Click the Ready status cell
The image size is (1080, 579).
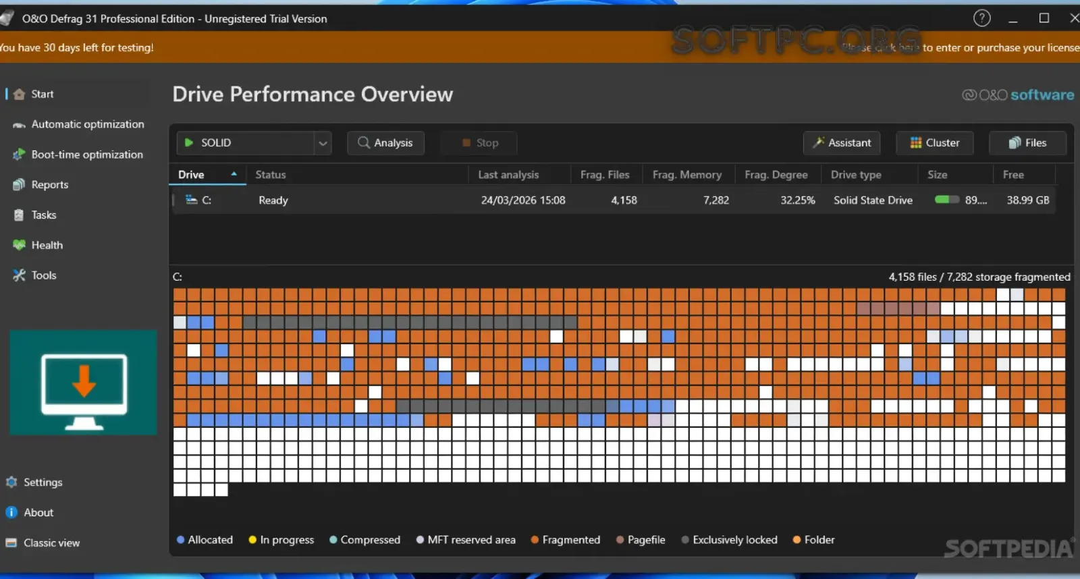273,200
